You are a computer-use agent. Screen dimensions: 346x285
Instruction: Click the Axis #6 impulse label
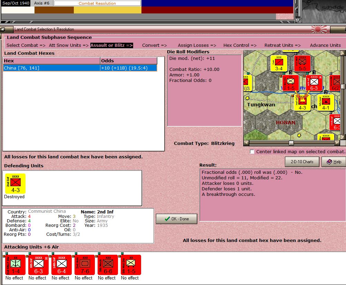(x=42, y=3)
